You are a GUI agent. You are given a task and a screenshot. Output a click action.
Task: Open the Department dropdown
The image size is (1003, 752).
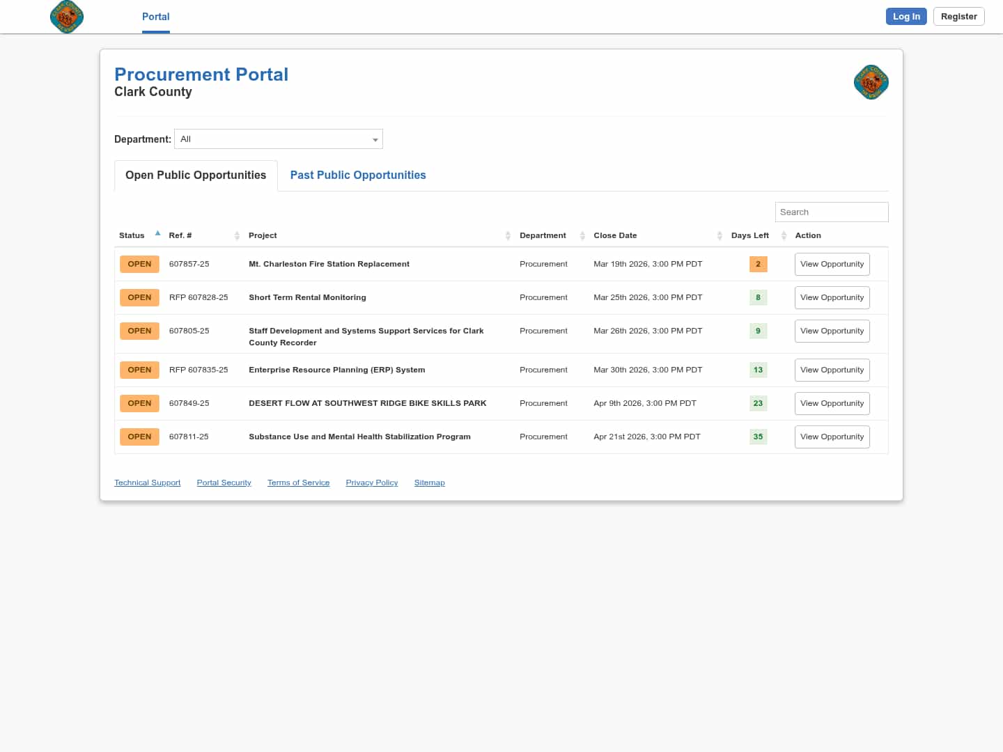point(279,139)
